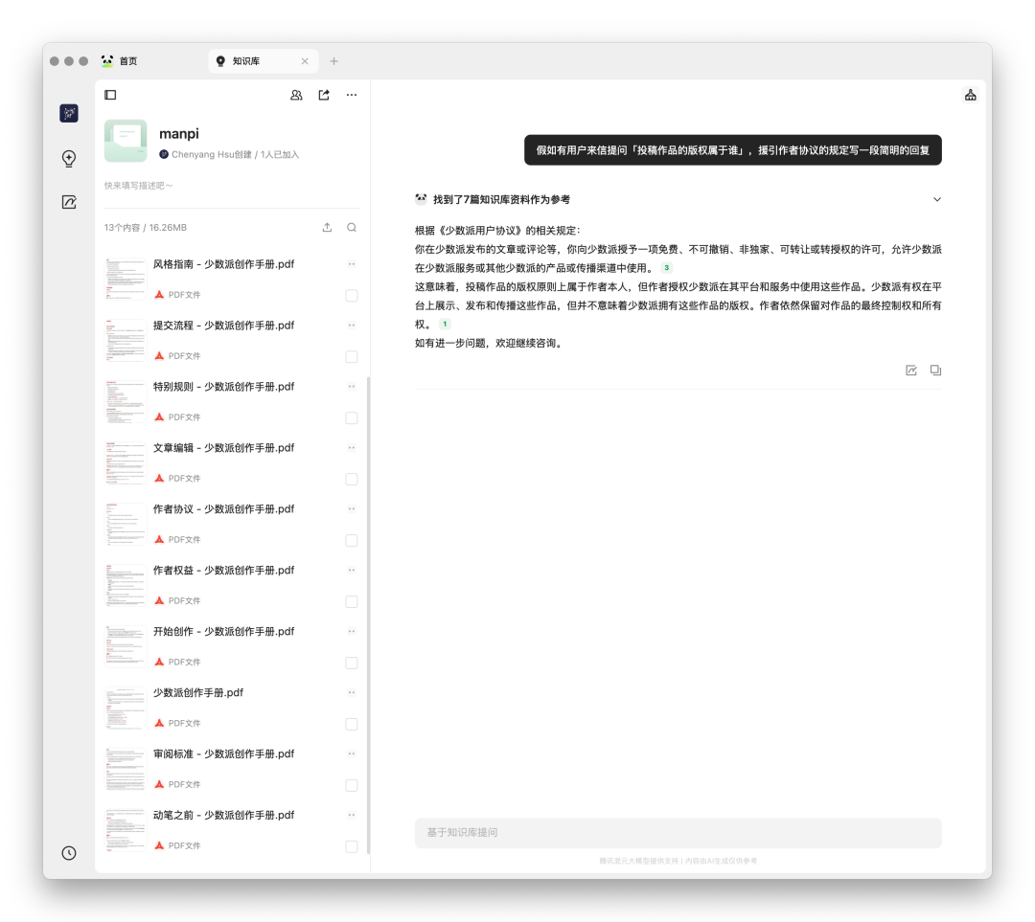The image size is (1035, 922).
Task: Check the box for 审阅标准 PDF
Action: [352, 785]
